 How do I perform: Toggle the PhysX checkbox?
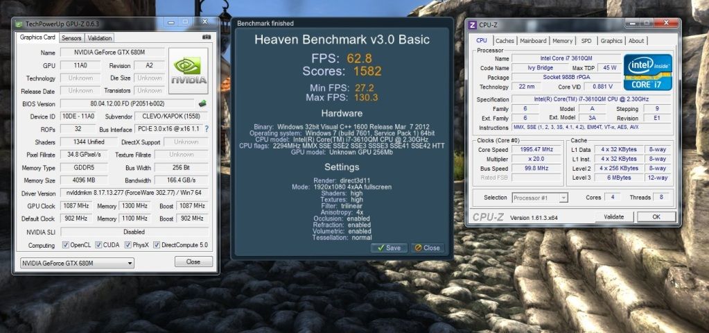click(x=128, y=245)
